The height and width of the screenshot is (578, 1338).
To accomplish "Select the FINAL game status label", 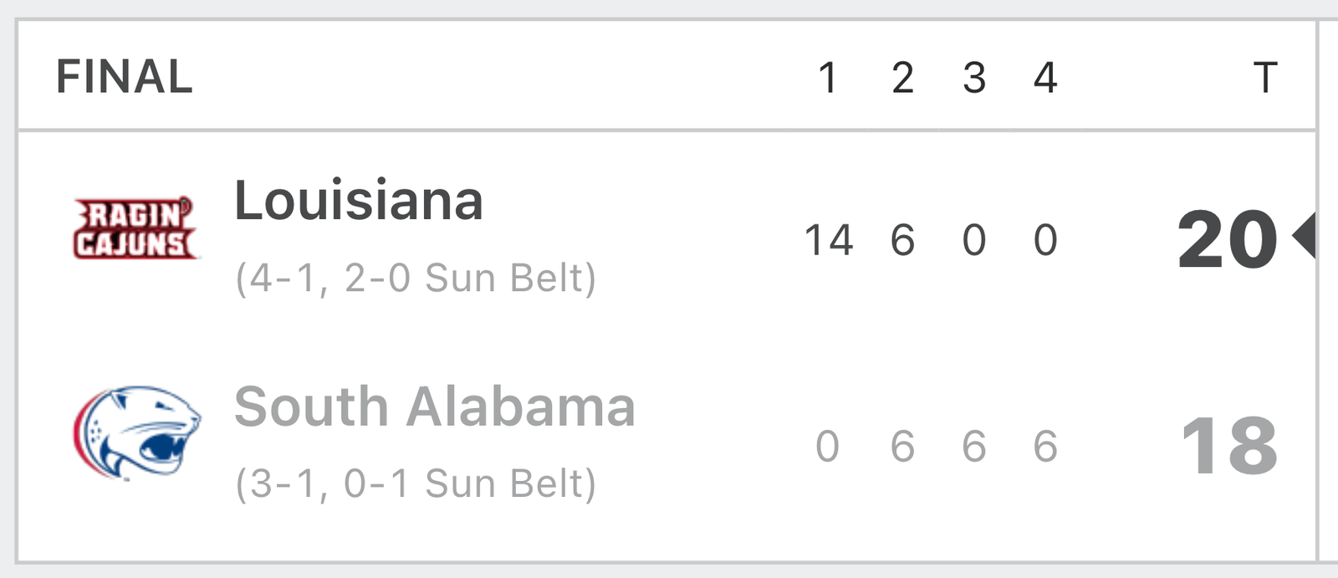I will pos(125,77).
